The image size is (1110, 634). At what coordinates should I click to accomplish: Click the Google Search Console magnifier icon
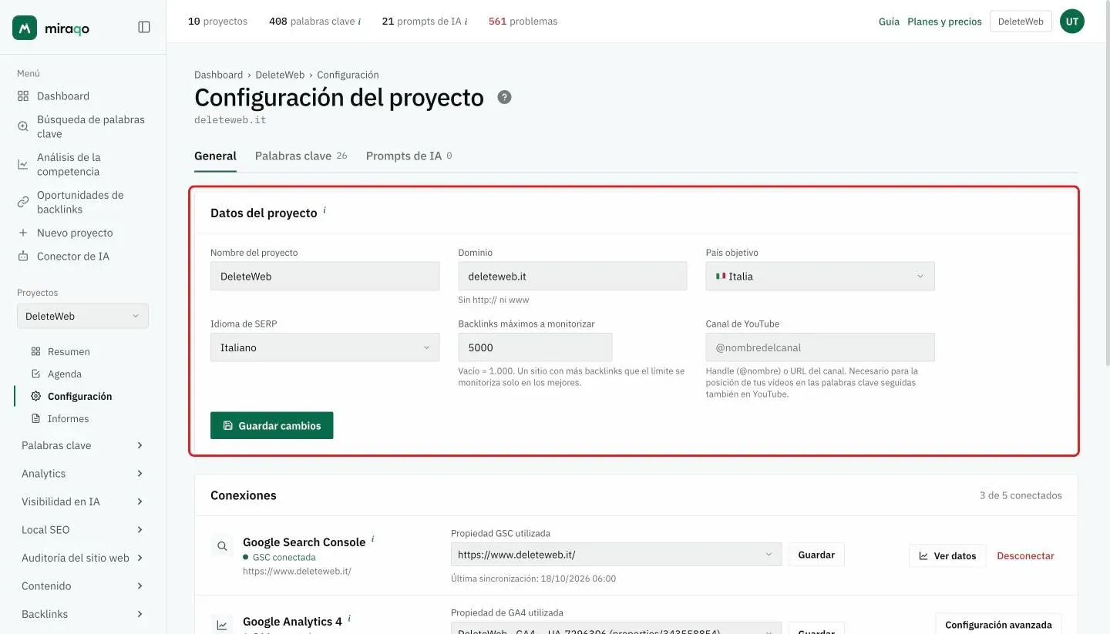222,546
